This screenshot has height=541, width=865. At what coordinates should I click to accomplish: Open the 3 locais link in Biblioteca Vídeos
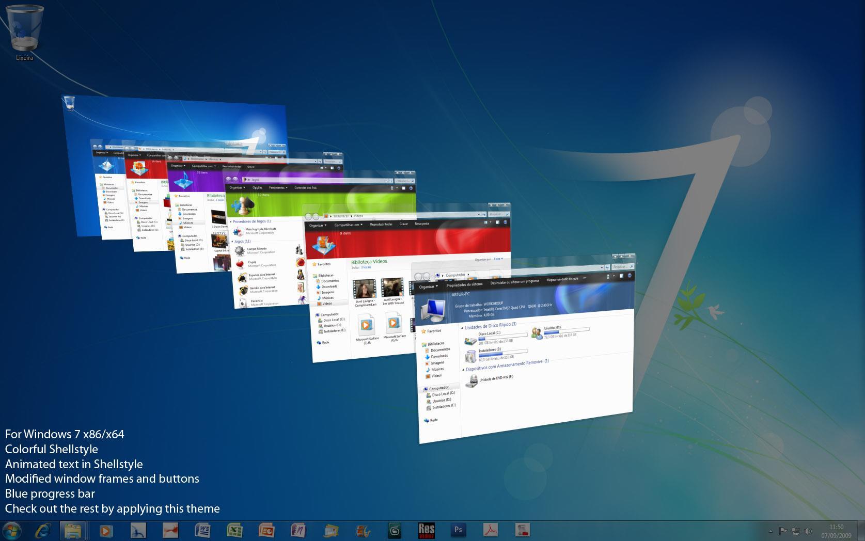[366, 267]
